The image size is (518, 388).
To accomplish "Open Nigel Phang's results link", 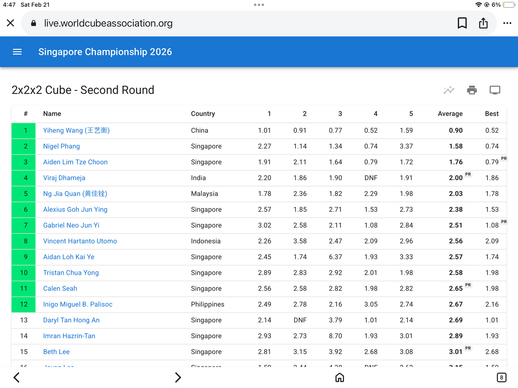I will pos(62,146).
